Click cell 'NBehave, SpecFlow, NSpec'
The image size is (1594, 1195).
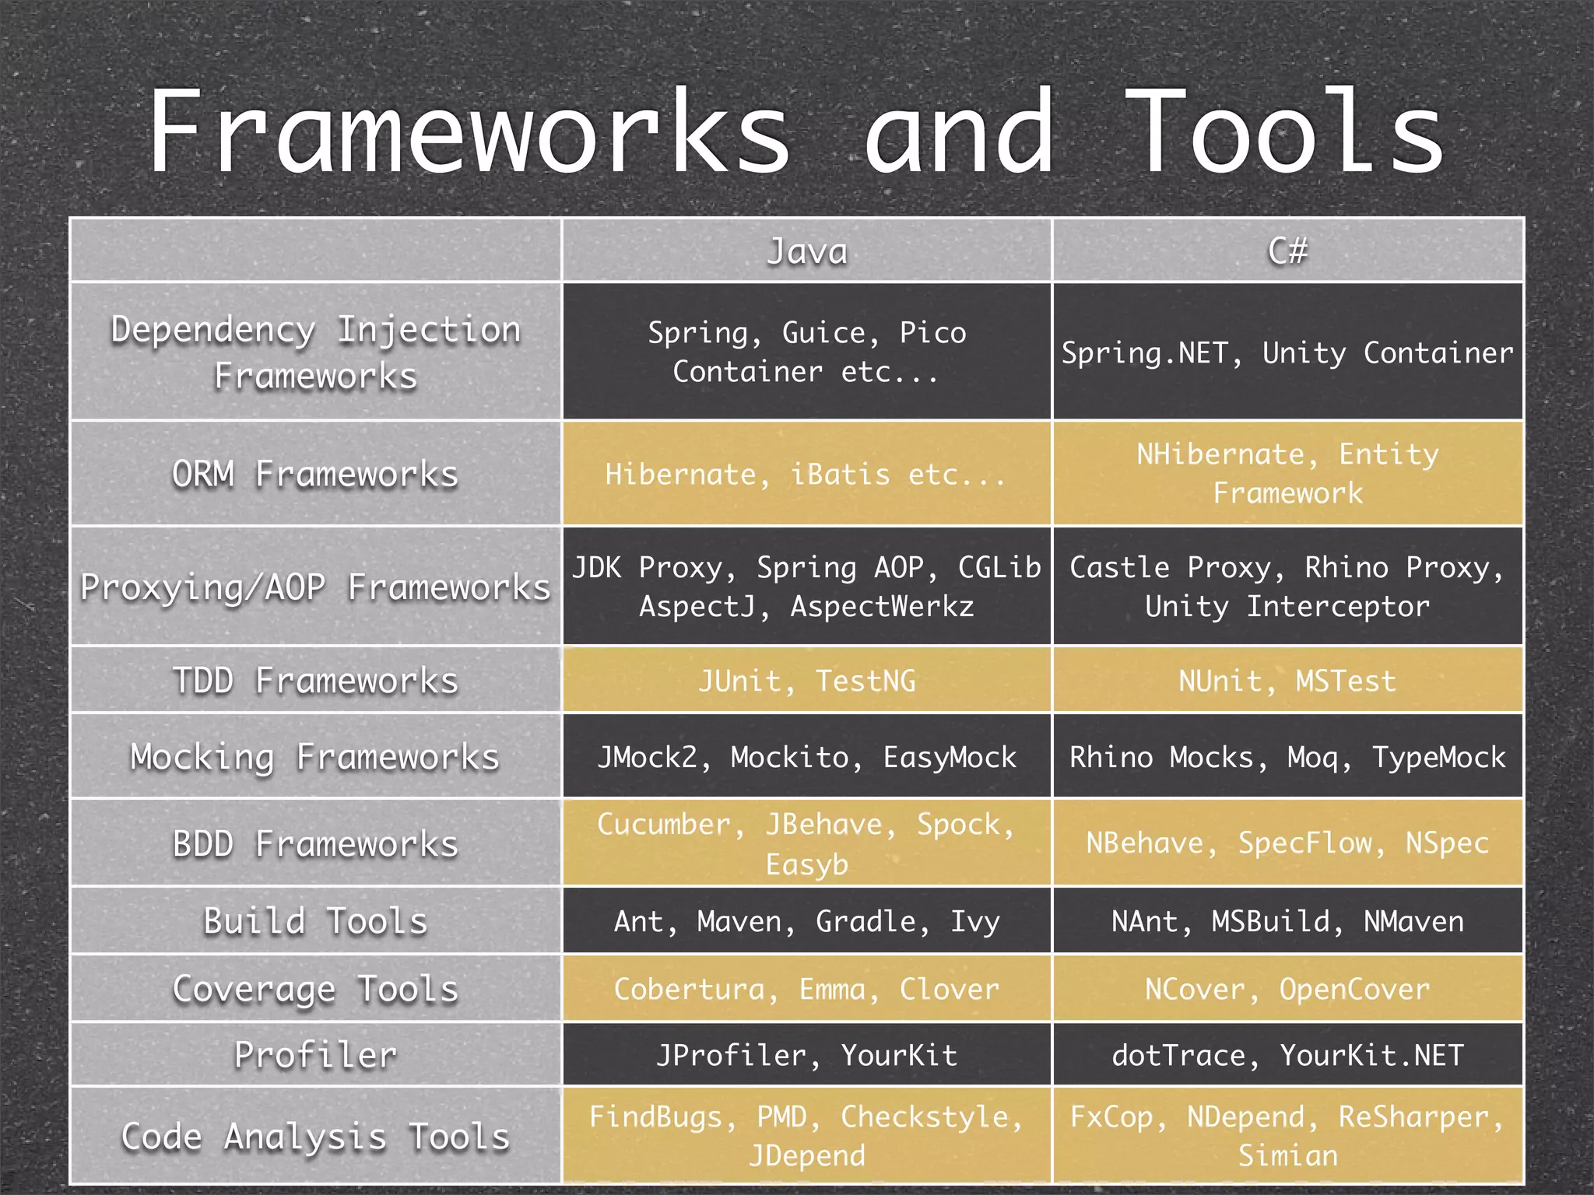(1288, 843)
